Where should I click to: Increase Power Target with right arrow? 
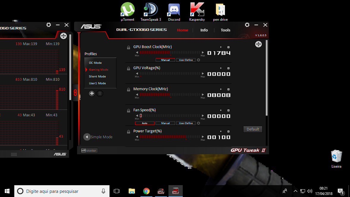(203, 137)
